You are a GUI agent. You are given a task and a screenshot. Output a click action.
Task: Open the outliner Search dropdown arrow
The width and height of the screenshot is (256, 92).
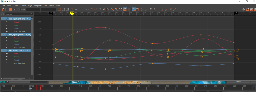[31, 14]
